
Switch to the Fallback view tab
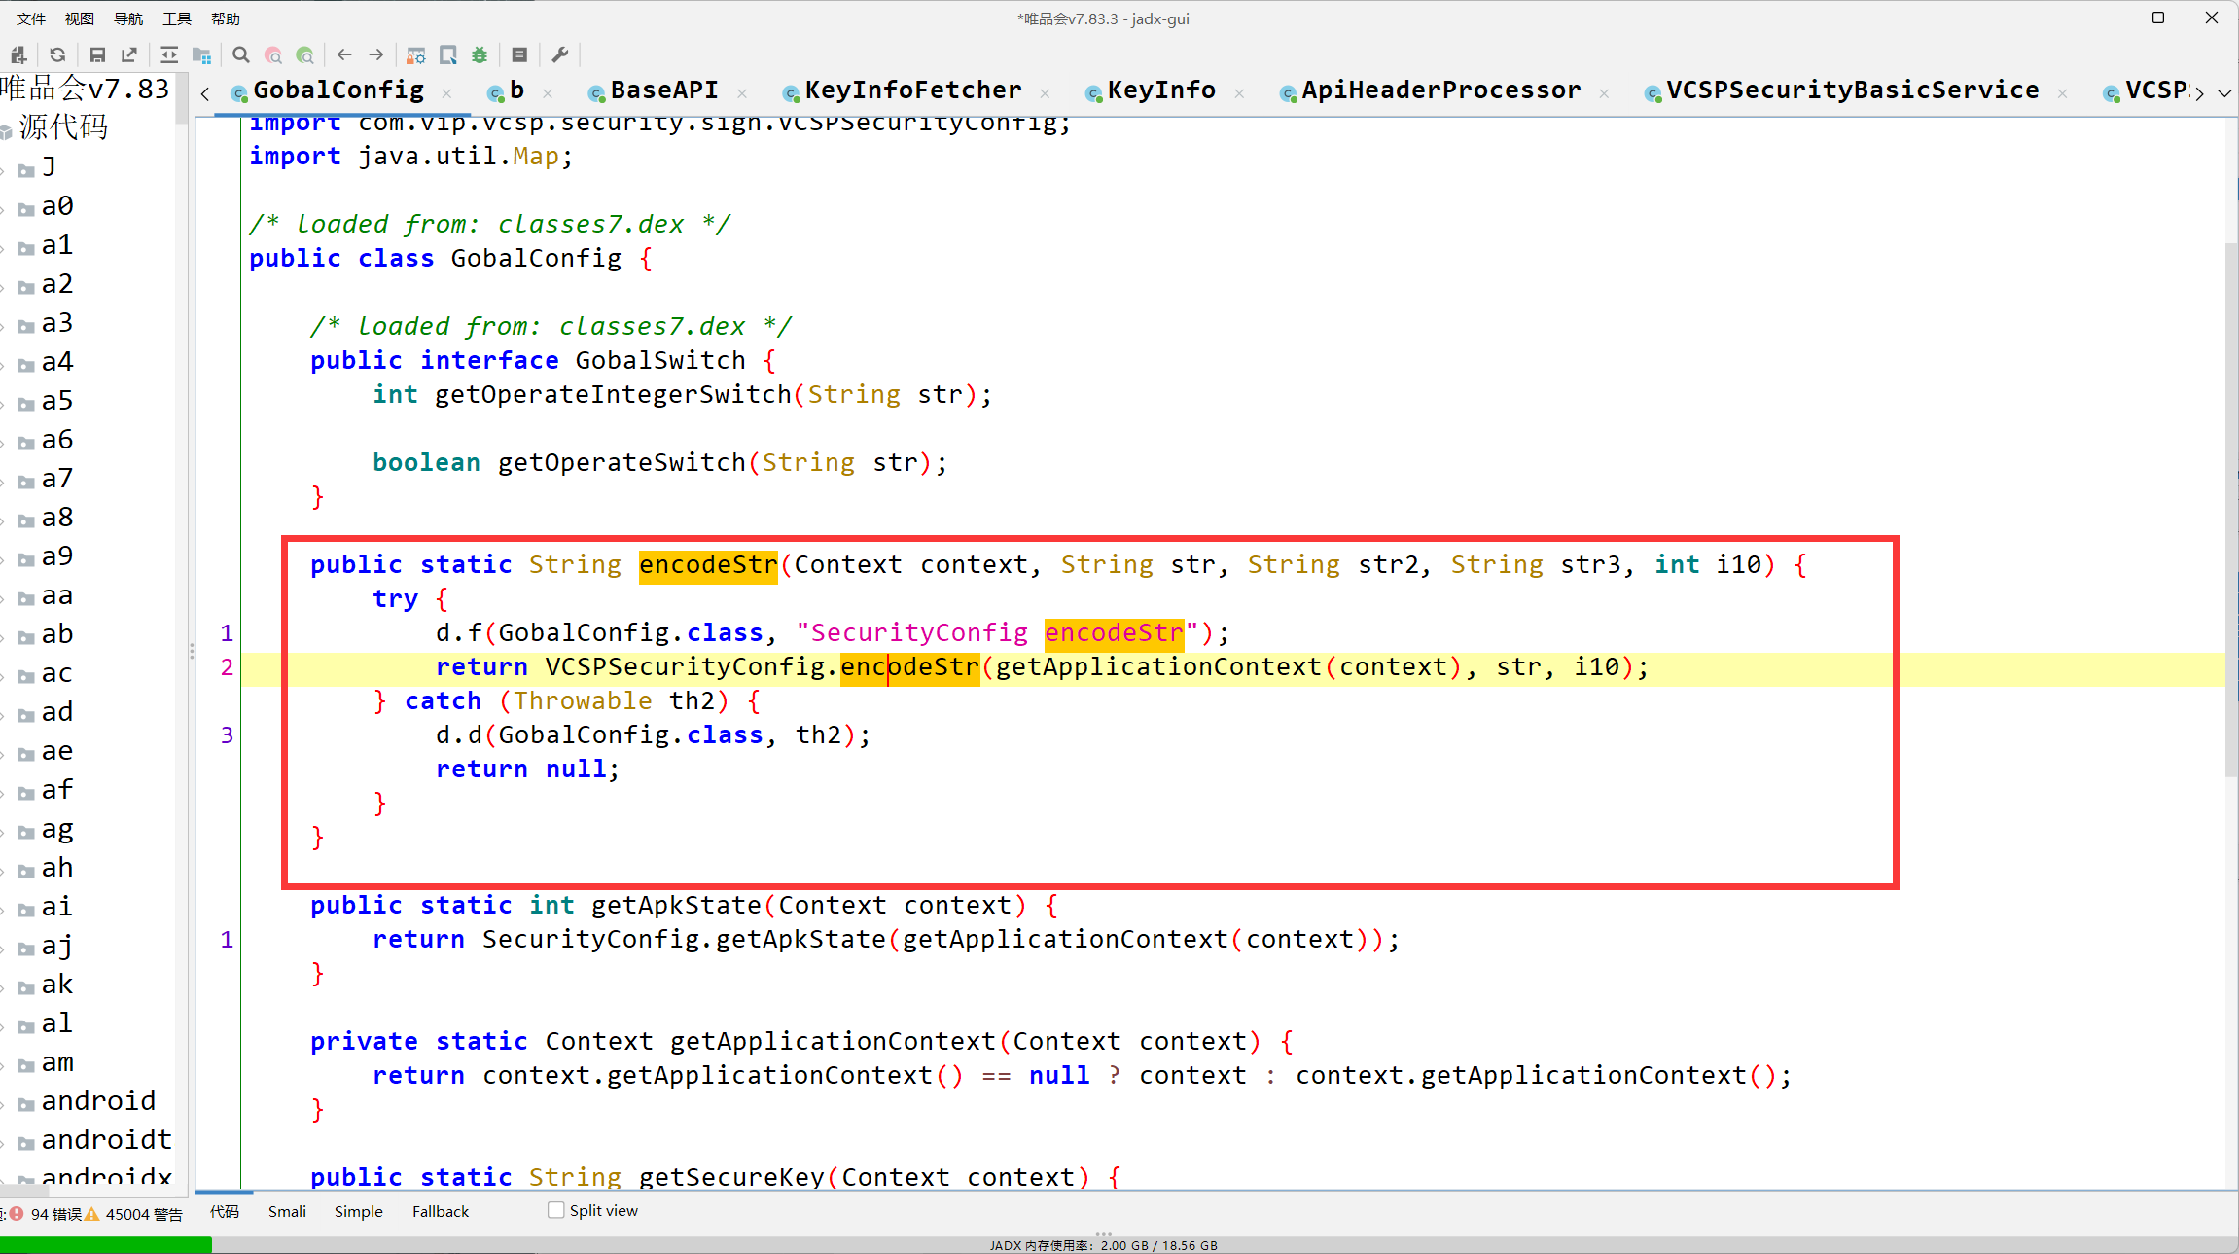[441, 1211]
